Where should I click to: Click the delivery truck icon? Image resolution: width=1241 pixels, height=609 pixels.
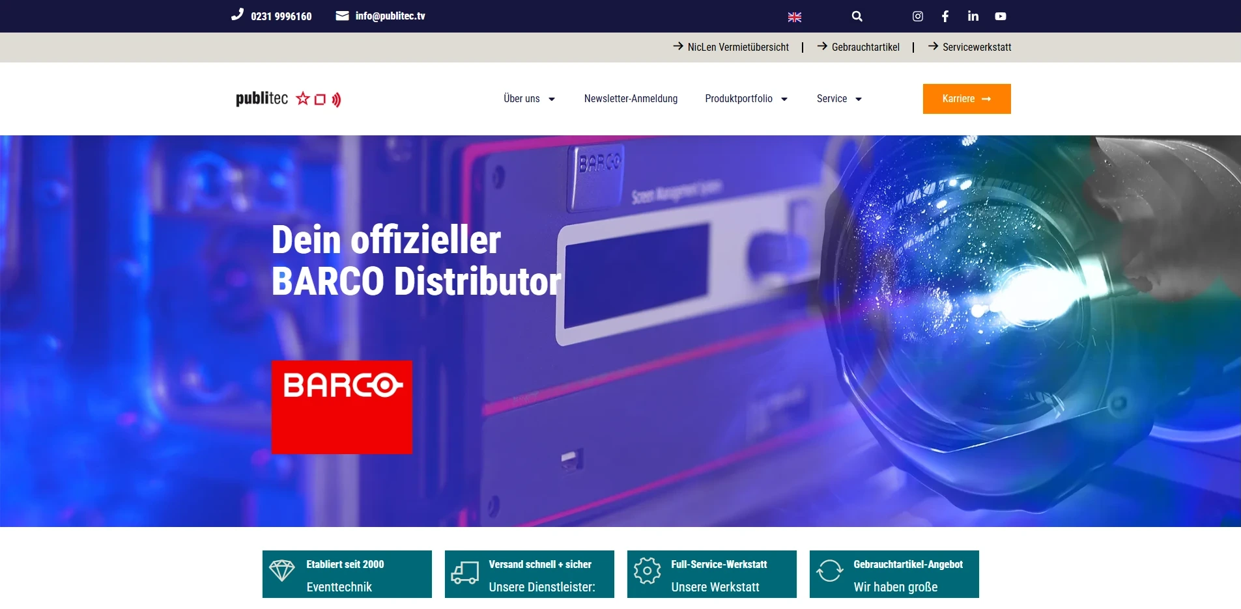(x=465, y=573)
